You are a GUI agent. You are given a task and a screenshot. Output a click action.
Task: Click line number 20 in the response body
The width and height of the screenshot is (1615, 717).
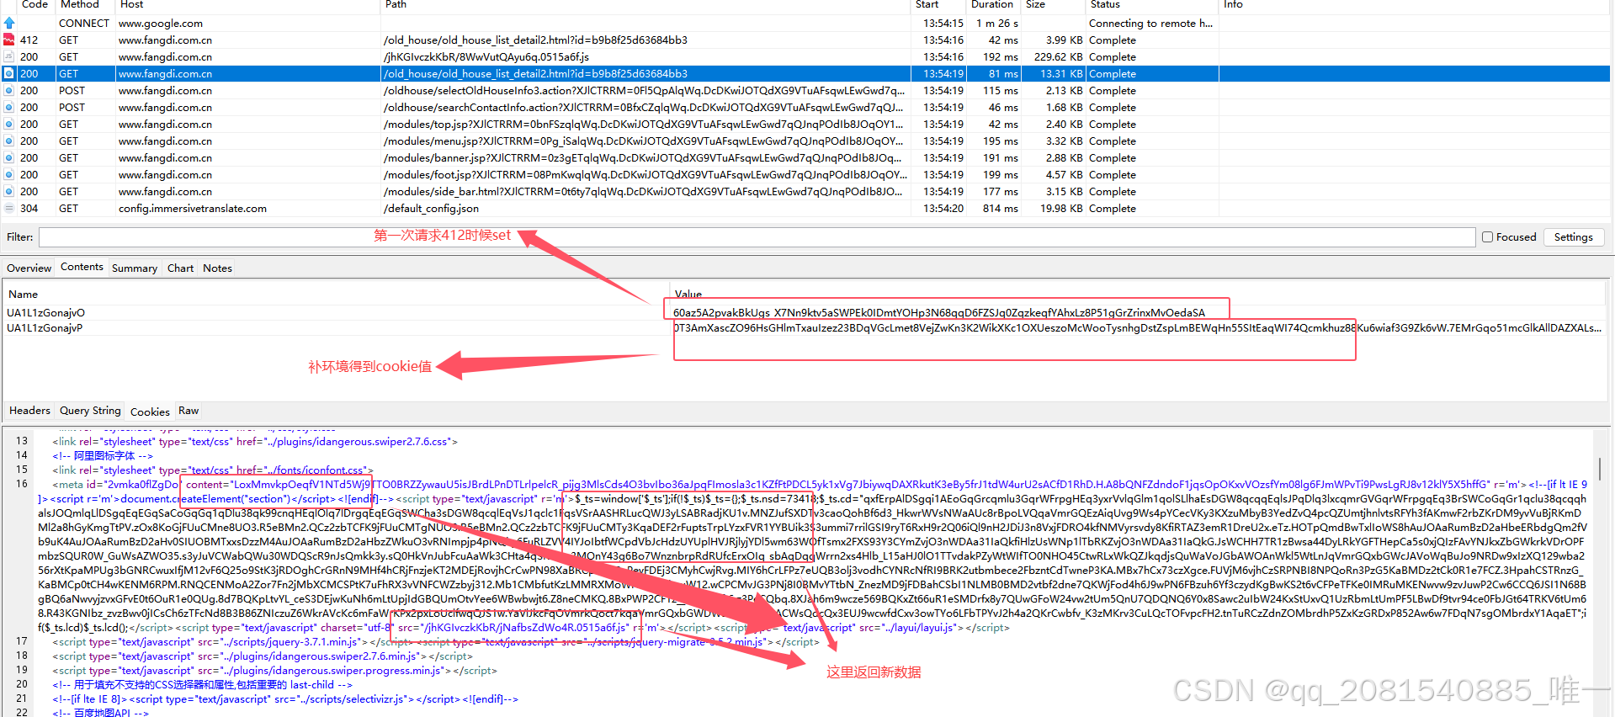tap(21, 684)
